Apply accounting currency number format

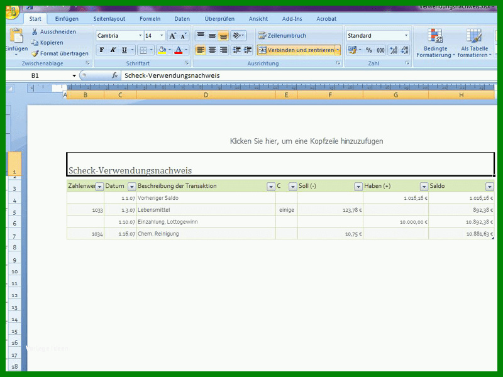click(352, 50)
